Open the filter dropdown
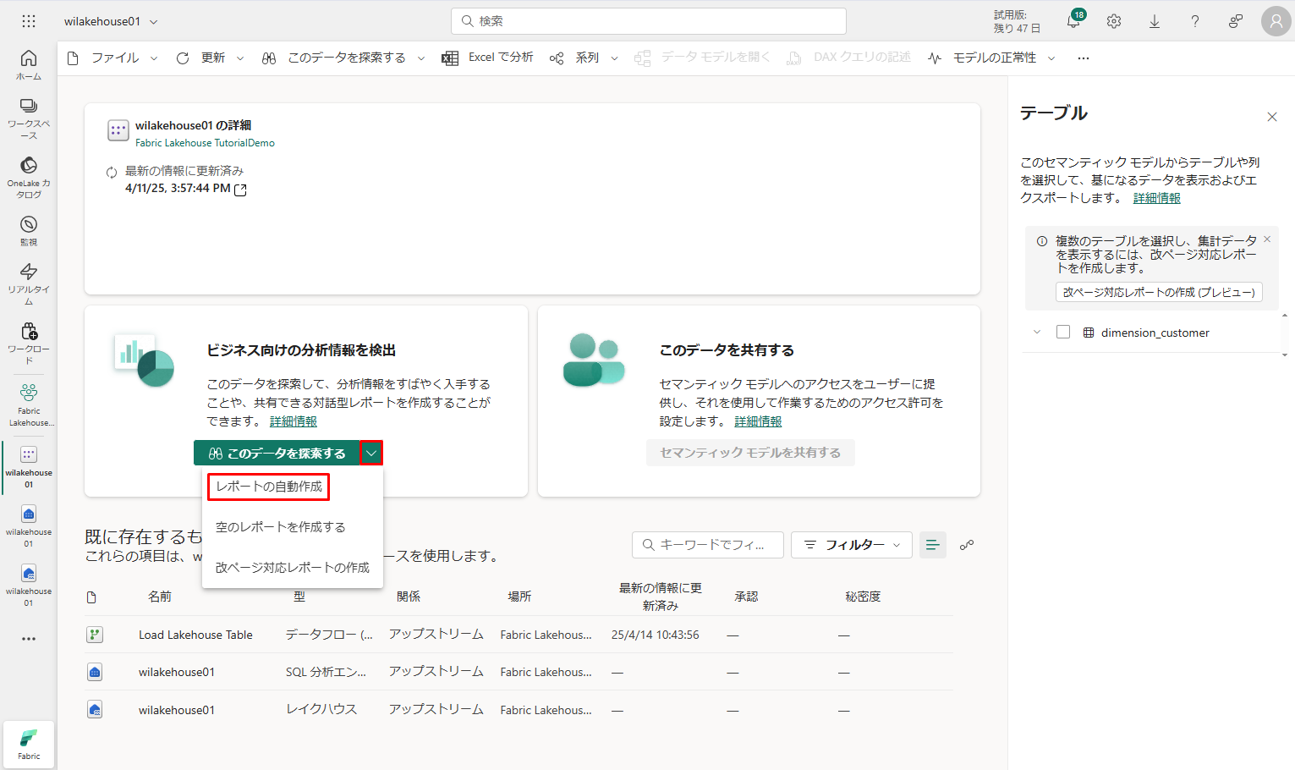This screenshot has width=1295, height=770. pyautogui.click(x=852, y=545)
